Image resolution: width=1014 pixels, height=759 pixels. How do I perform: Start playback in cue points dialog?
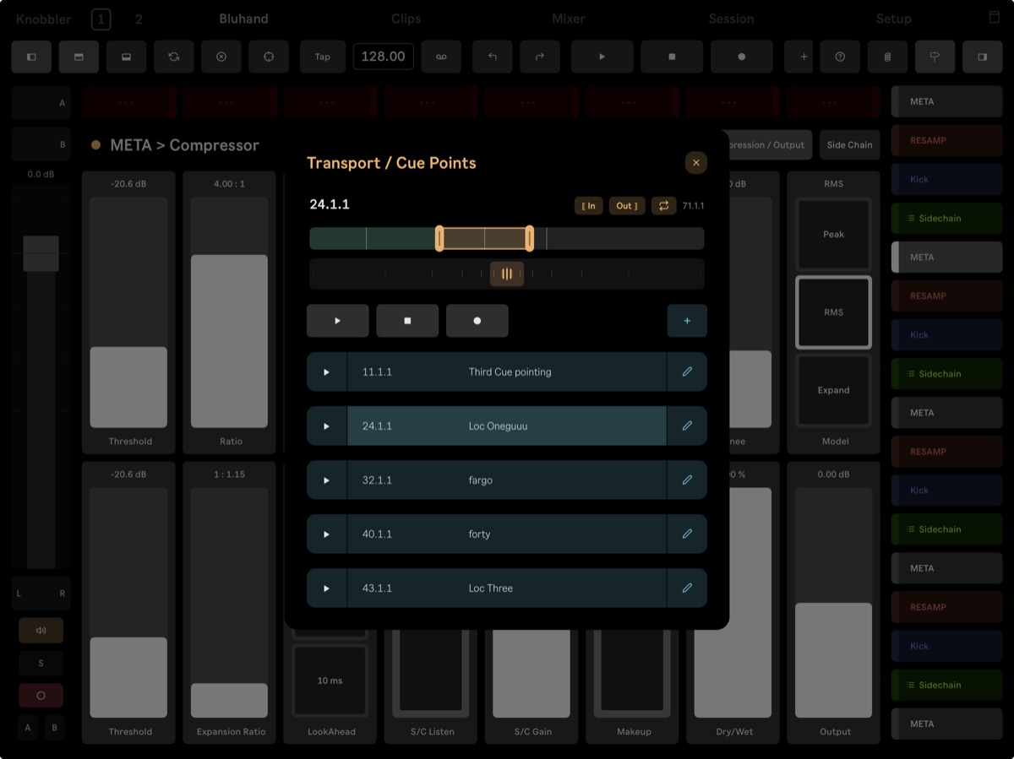click(338, 321)
